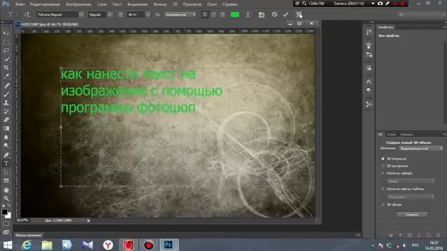Open the document status bar arrow menu
The image size is (447, 251).
(89, 220)
